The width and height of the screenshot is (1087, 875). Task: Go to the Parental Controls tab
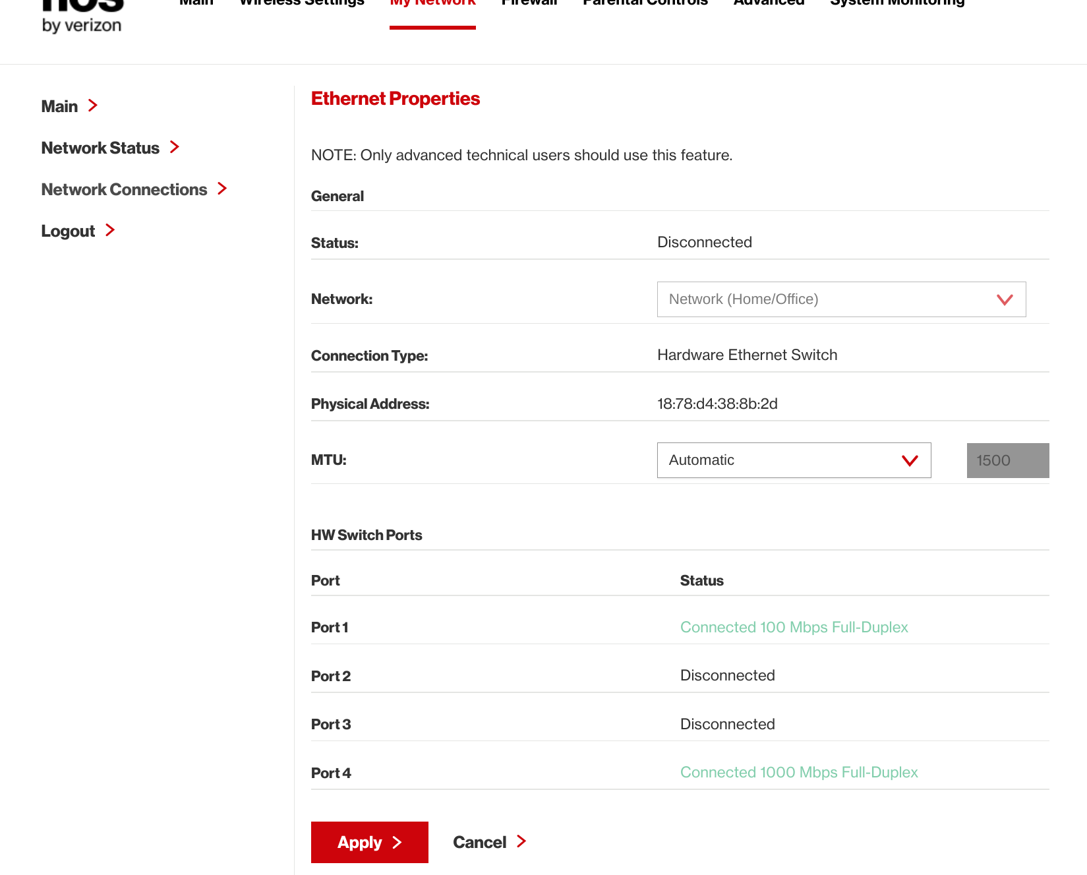click(645, 3)
